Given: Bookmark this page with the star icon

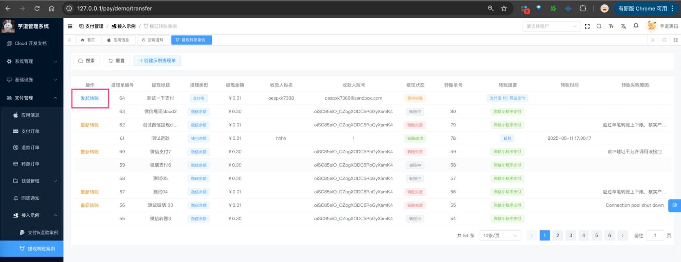Looking at the screenshot, I should tap(504, 9).
